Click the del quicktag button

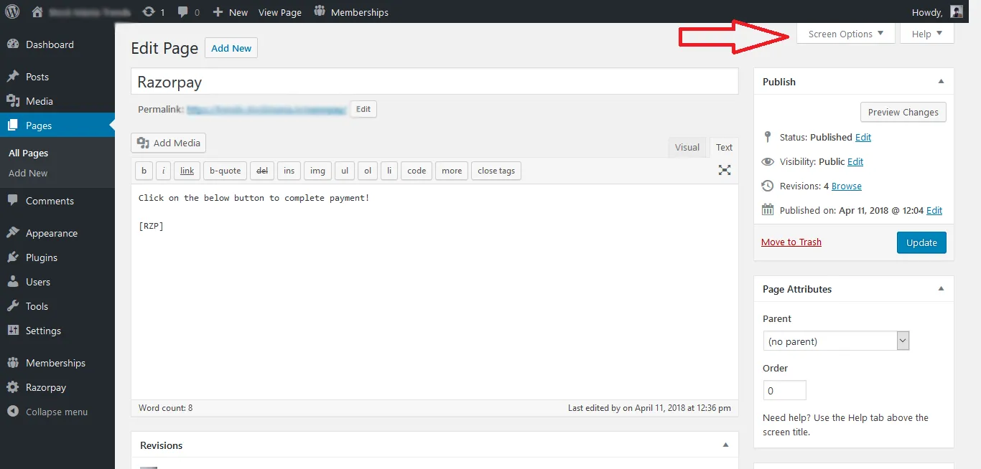tap(262, 171)
